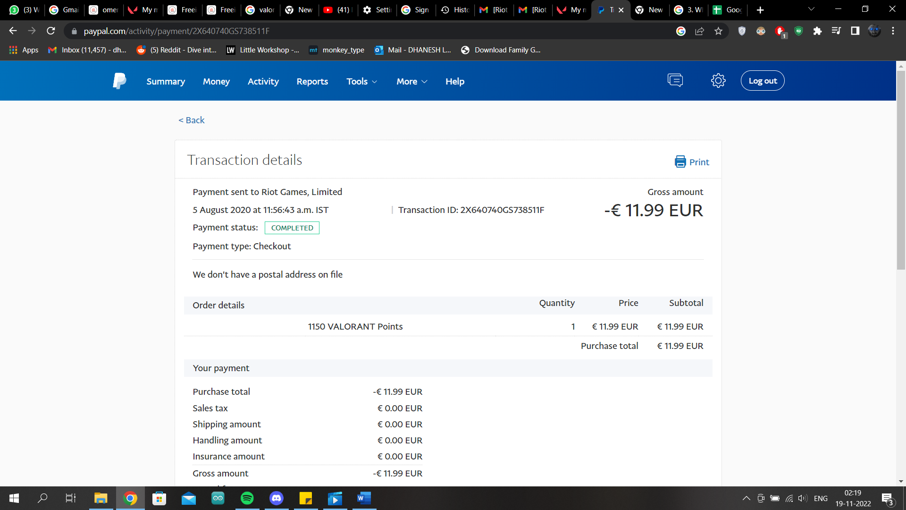The height and width of the screenshot is (510, 906).
Task: Go to the Summary page
Action: (x=166, y=81)
